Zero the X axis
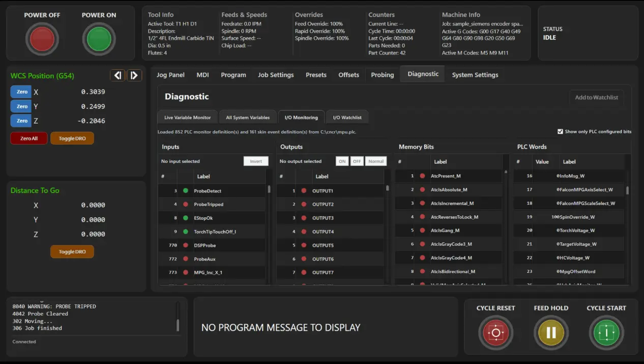644x364 pixels. coord(21,92)
